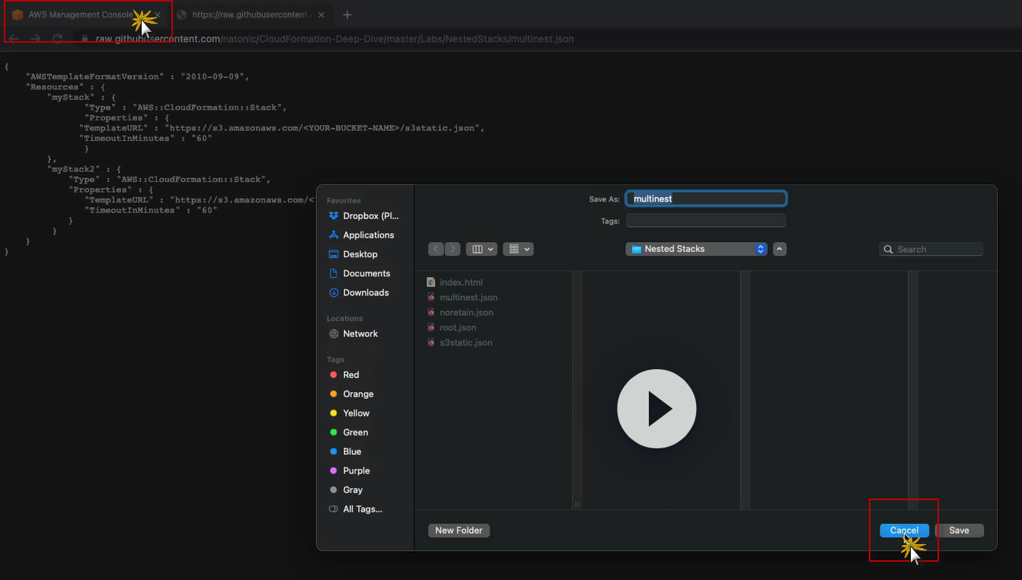
Task: Click the Tags input field
Action: [x=706, y=221]
